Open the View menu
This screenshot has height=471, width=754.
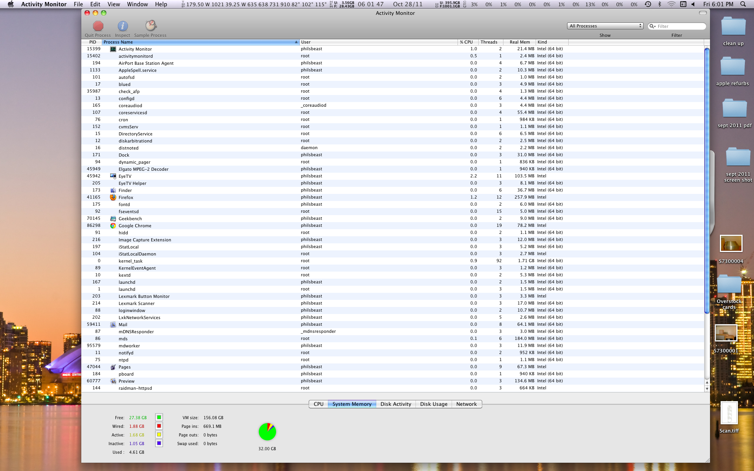click(113, 4)
